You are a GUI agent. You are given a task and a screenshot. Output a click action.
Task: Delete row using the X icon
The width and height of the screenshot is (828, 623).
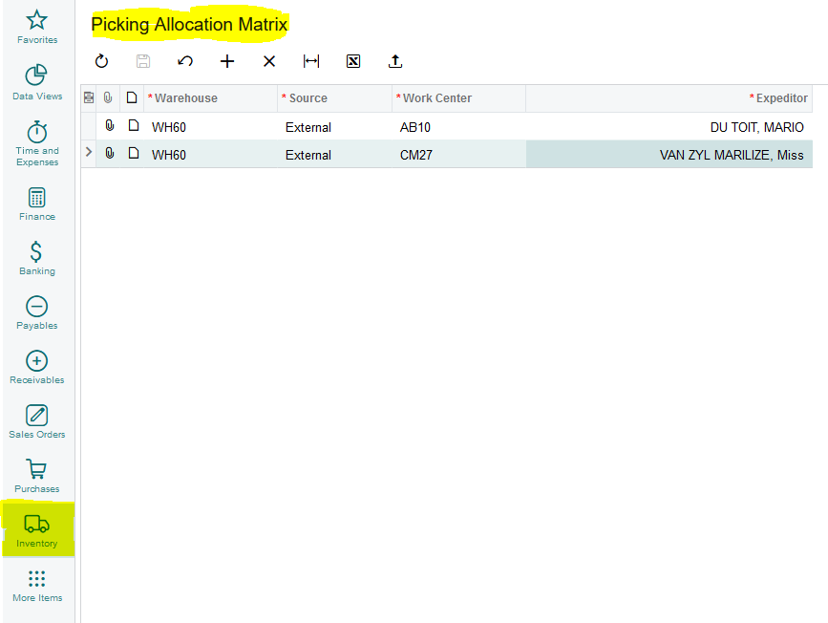point(269,61)
